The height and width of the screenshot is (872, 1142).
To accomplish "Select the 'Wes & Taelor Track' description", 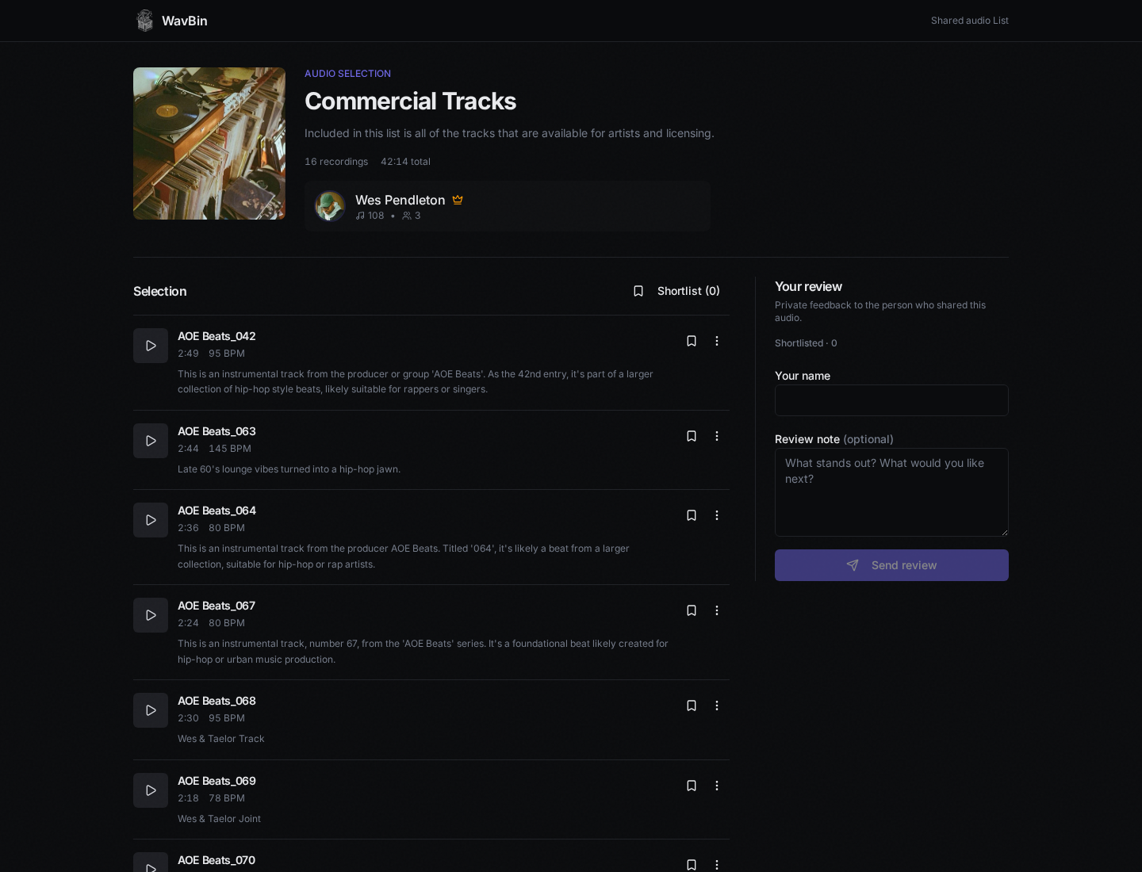I will [x=221, y=739].
